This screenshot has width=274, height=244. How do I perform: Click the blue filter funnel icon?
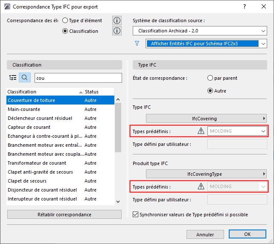(x=137, y=44)
